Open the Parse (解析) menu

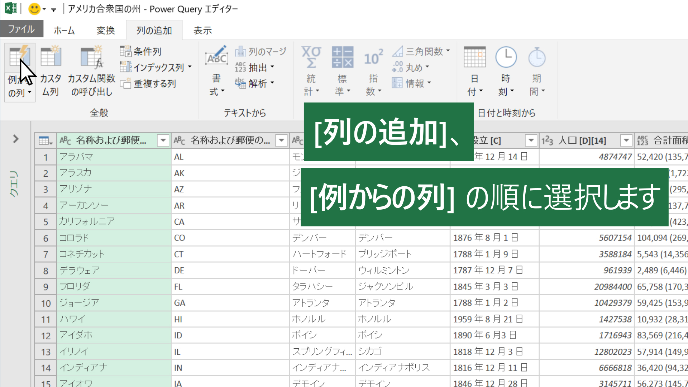click(x=255, y=83)
